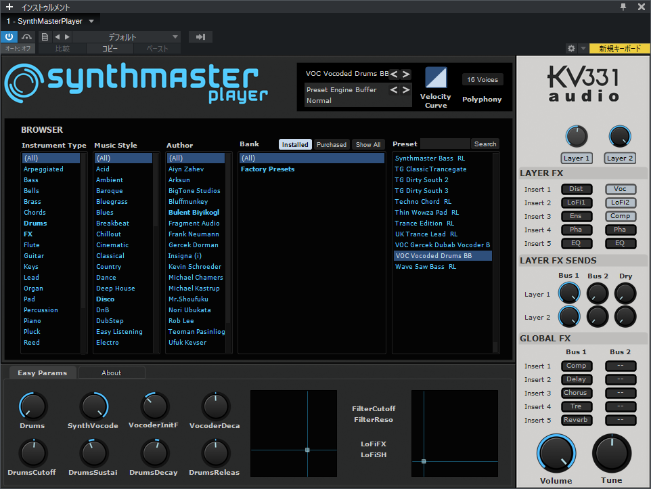Go to next host preset arrow
Screen dimensions: 651x489
pos(67,37)
